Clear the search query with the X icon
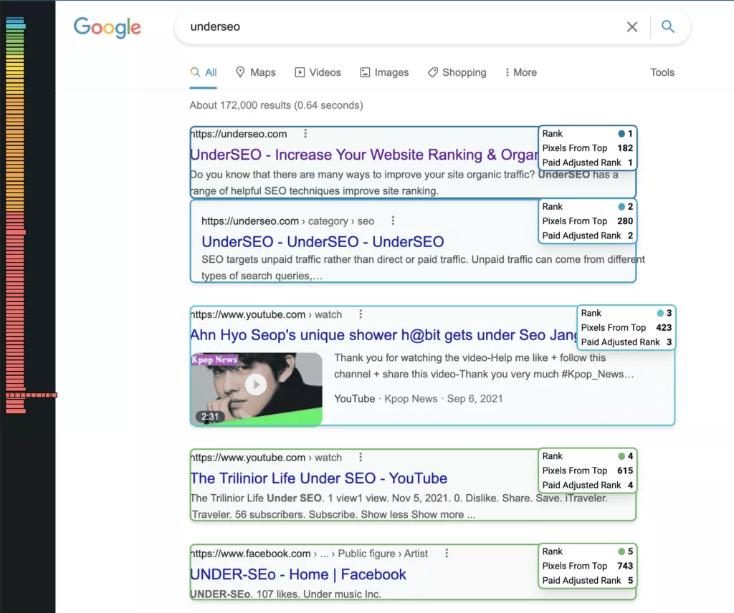Screen dimensions: 734x613 [632, 26]
